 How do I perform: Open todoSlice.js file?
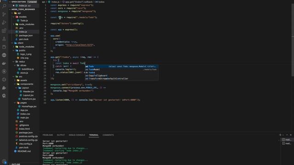tap(28, 69)
